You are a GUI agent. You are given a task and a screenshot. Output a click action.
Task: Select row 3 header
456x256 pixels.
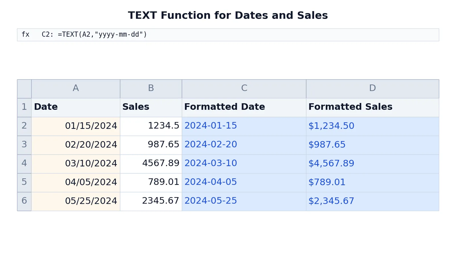pyautogui.click(x=24, y=145)
